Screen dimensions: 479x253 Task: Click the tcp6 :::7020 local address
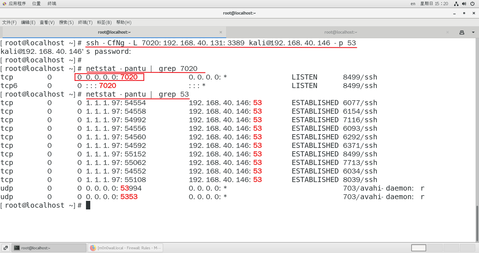(101, 86)
